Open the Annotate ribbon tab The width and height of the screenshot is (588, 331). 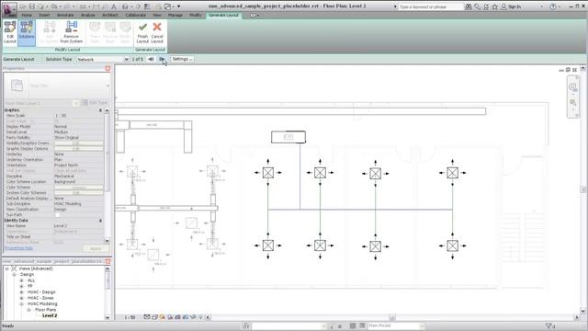[65, 15]
